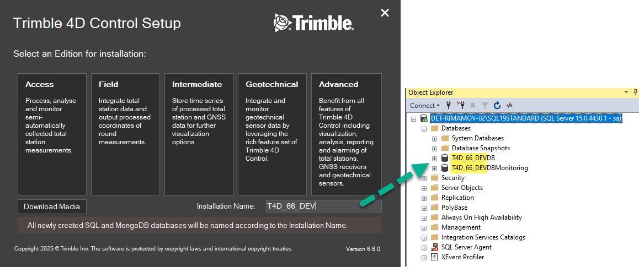The width and height of the screenshot is (639, 267).
Task: Collapse the DET-RIMAMOV-02 server node
Action: [x=414, y=119]
